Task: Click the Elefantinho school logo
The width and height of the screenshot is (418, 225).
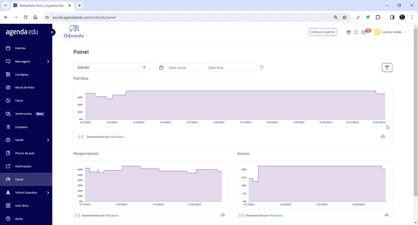Action: 74,32
